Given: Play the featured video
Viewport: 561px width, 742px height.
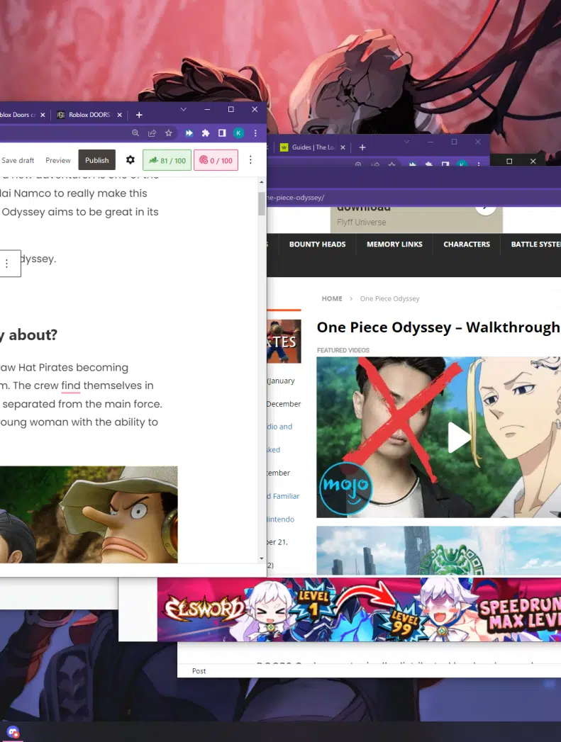Looking at the screenshot, I should [x=458, y=437].
